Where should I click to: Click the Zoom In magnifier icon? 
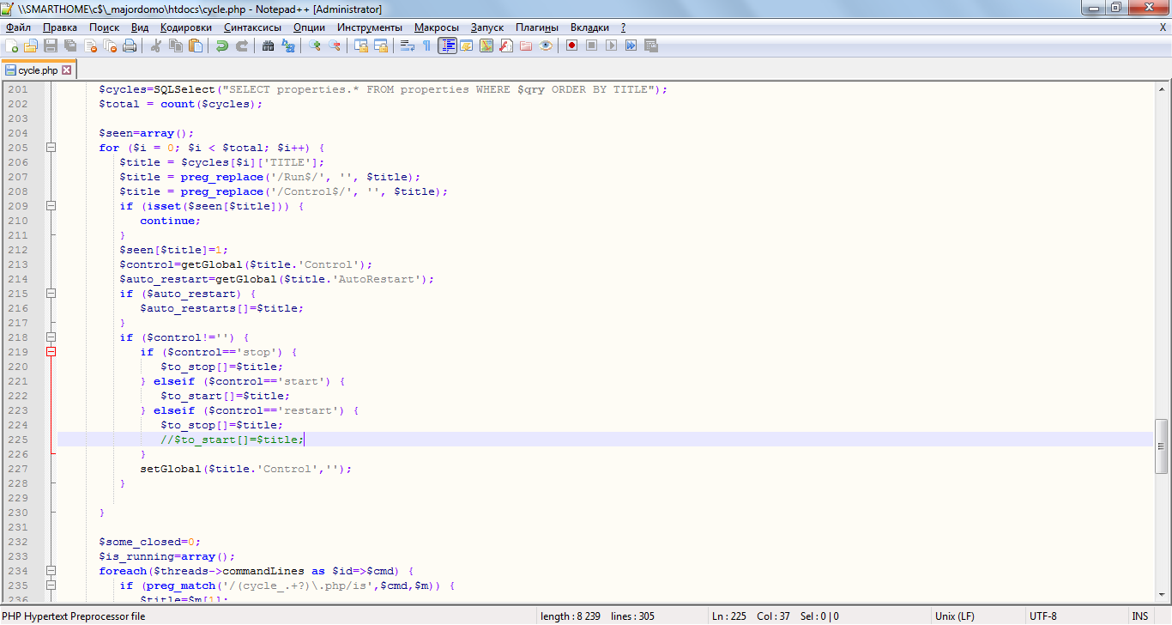(315, 46)
